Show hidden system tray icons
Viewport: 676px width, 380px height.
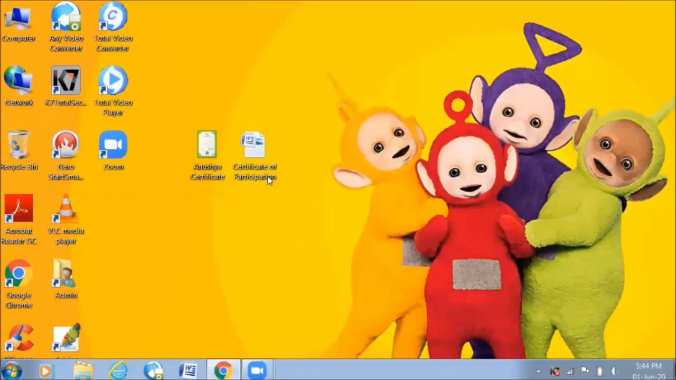coord(538,372)
